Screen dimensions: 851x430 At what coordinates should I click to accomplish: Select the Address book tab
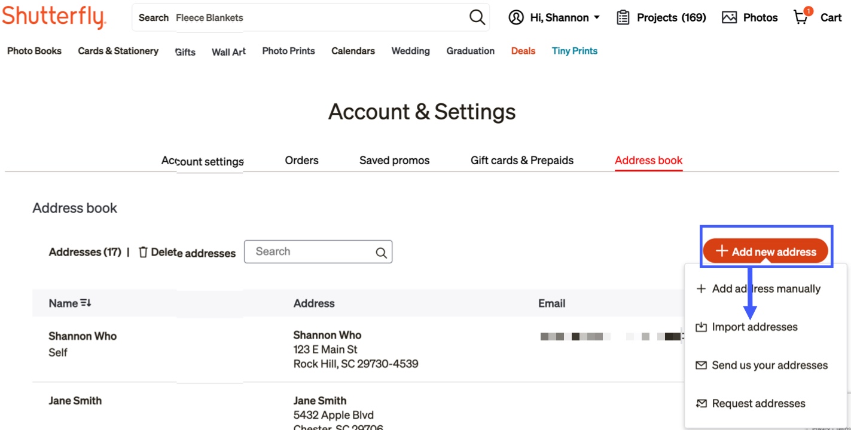[649, 160]
